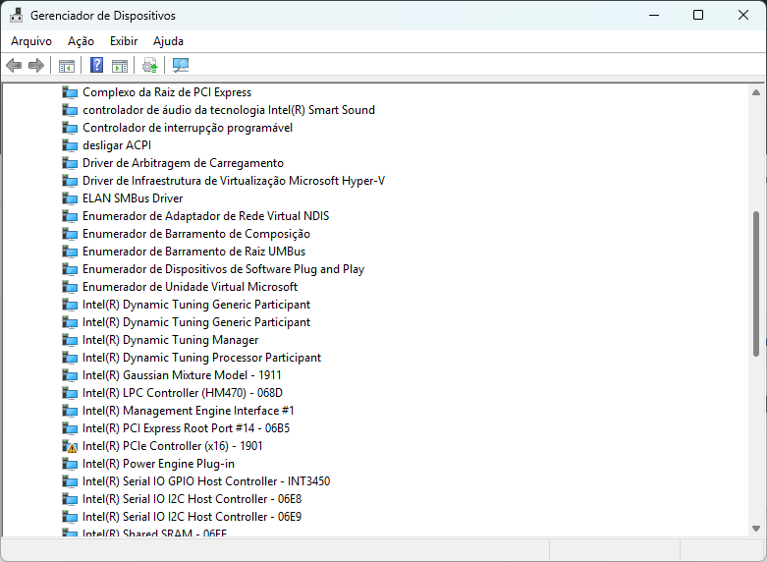
Task: Click icon beside Driver de Arbitragem de Carregamento
Action: (70, 163)
